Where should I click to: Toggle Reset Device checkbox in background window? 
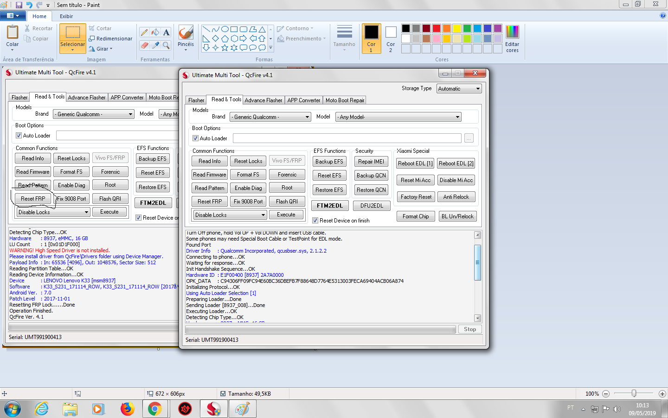(138, 218)
